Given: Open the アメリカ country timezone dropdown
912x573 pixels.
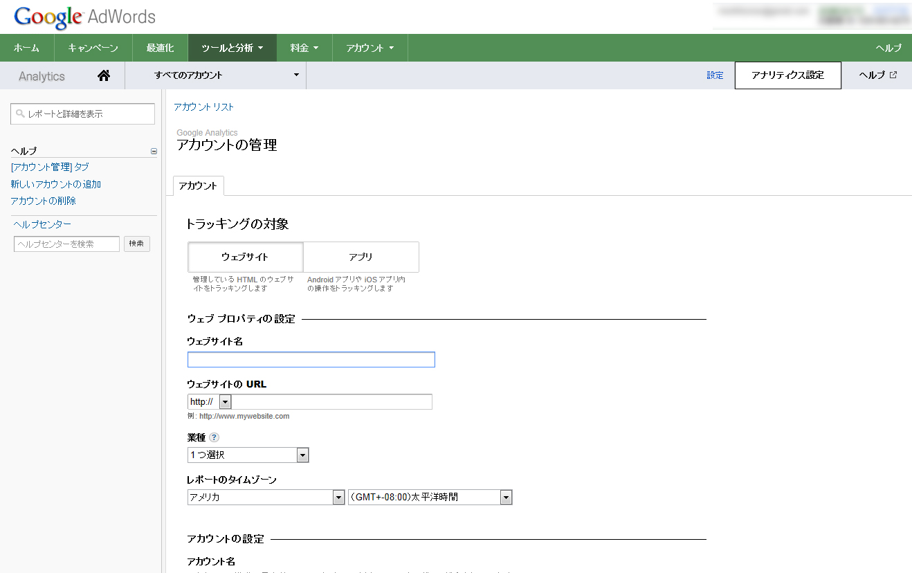Looking at the screenshot, I should 266,497.
